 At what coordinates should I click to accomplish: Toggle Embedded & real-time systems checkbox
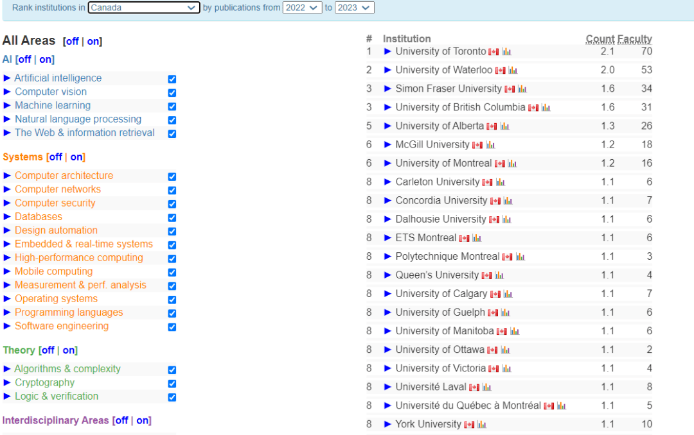172,245
